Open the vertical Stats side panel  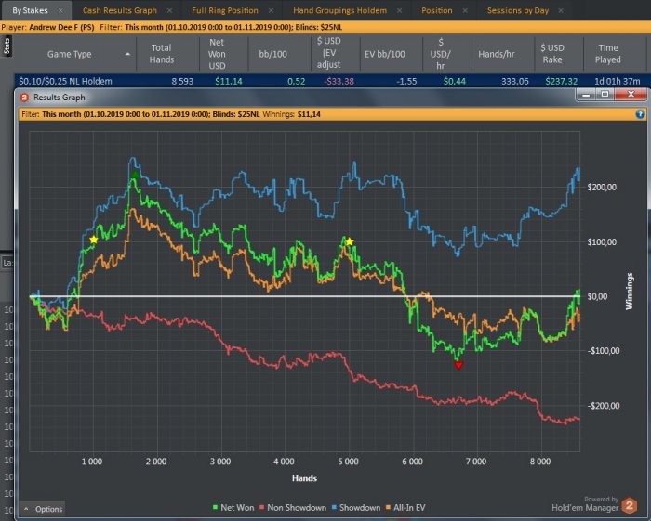point(6,48)
